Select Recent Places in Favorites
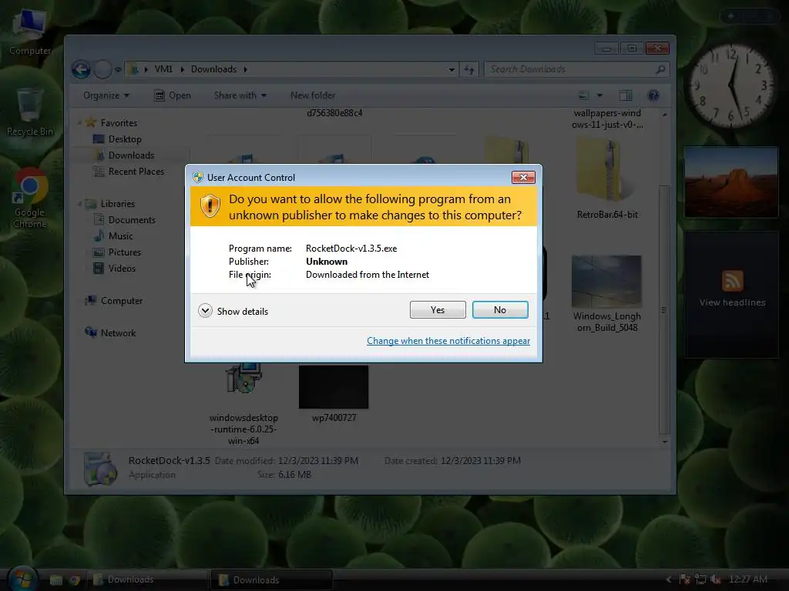 (x=136, y=172)
